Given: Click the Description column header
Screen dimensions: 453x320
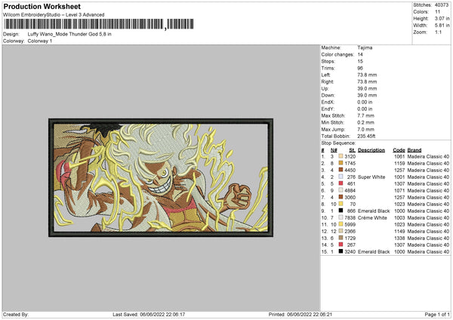Looking at the screenshot, I should (371, 150).
